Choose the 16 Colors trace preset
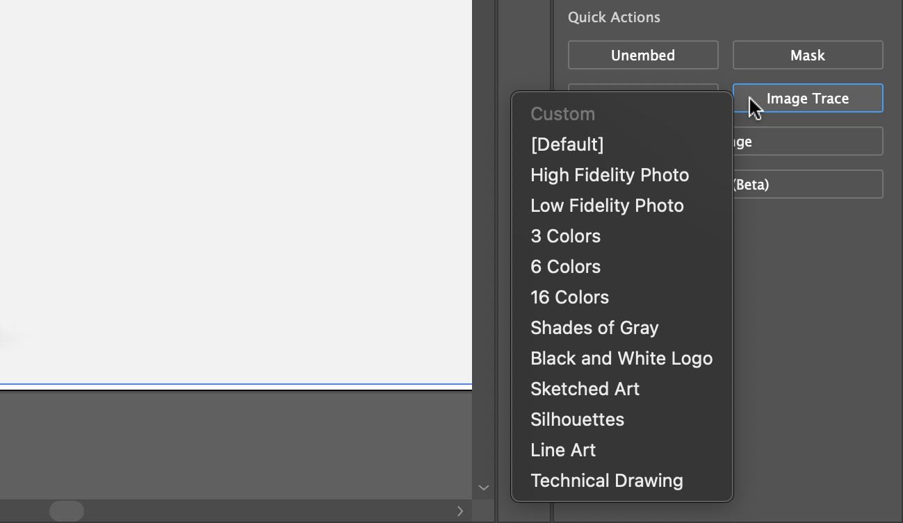The width and height of the screenshot is (903, 523). pos(569,297)
